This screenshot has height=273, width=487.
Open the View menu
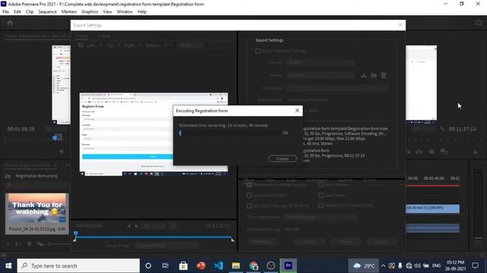coord(107,12)
